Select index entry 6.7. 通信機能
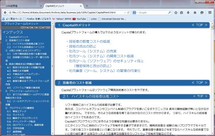 (14, 131)
